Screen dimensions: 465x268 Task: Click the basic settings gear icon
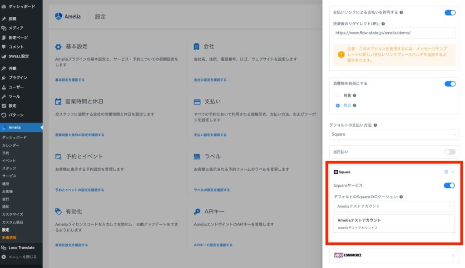pos(58,47)
